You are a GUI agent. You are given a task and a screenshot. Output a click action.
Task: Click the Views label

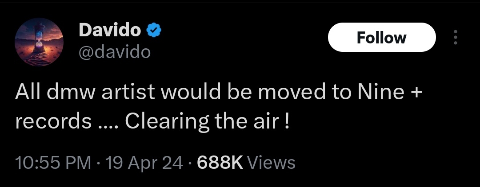pyautogui.click(x=271, y=163)
